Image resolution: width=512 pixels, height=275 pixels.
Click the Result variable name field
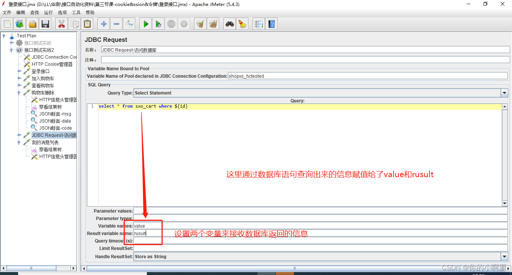click(x=321, y=234)
